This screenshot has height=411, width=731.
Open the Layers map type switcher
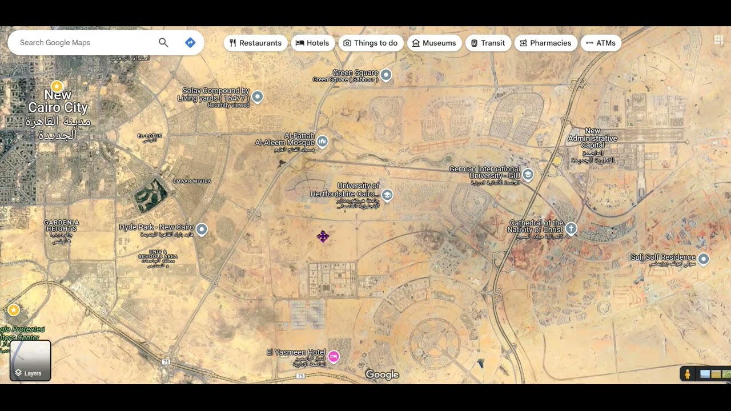[x=30, y=360]
